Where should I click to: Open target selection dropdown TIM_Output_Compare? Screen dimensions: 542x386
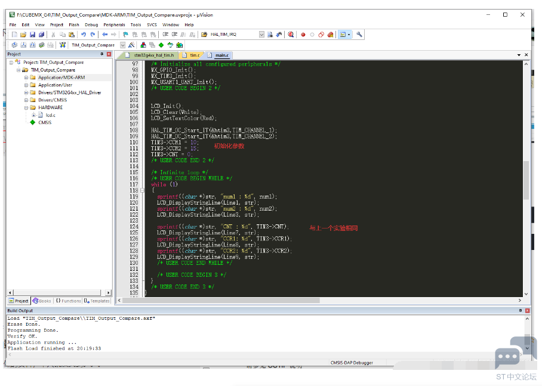123,45
